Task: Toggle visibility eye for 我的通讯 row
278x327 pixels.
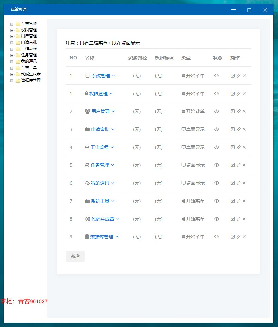Action: [x=217, y=183]
